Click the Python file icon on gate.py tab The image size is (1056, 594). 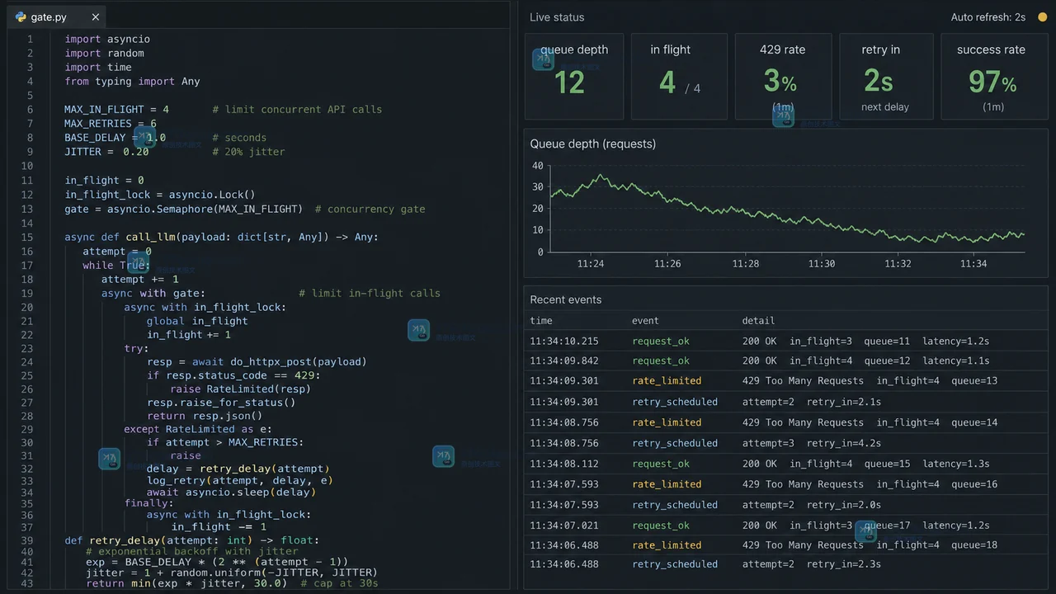(x=21, y=16)
